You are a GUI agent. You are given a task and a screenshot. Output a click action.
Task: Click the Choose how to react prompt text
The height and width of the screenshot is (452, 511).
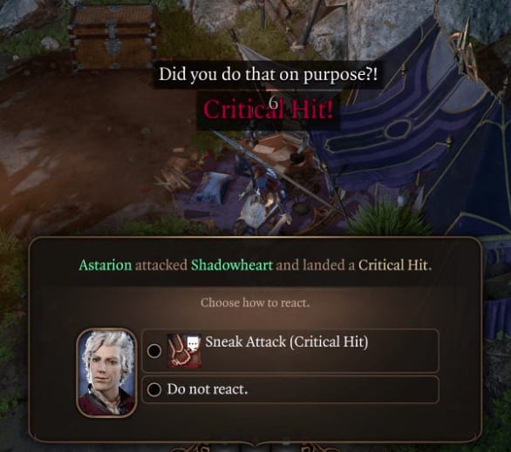[255, 302]
